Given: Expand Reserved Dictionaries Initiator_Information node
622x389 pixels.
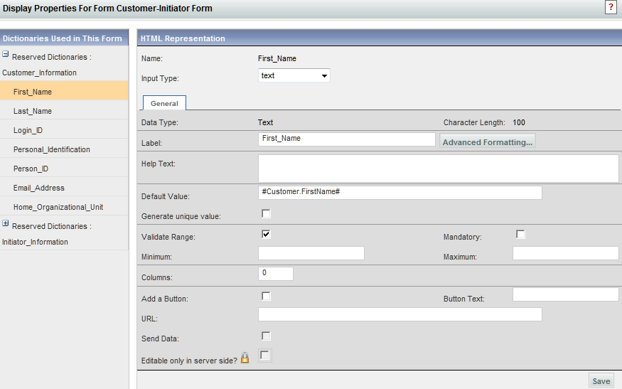Looking at the screenshot, I should (6, 224).
